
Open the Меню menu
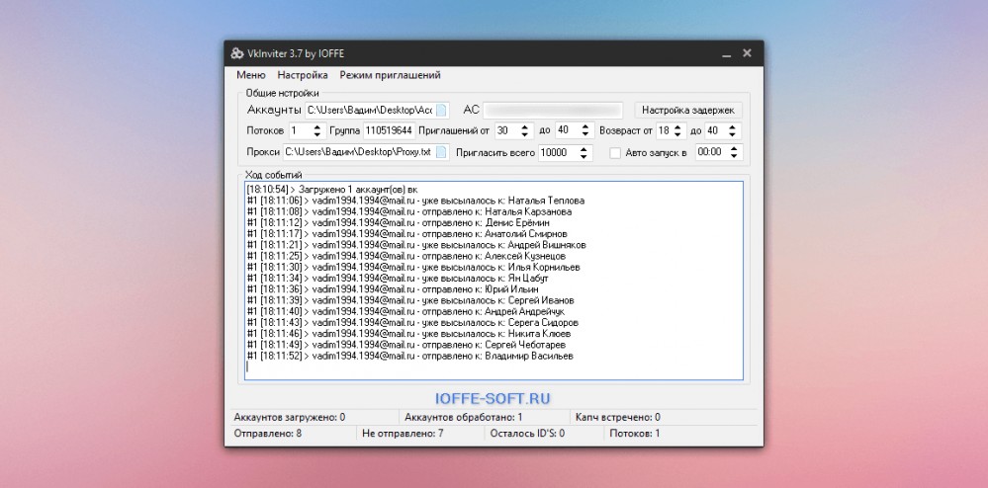[251, 75]
